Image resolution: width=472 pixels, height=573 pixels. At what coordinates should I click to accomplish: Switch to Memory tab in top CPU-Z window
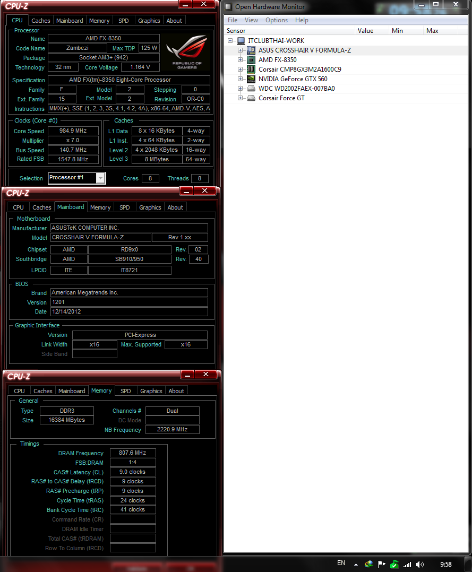[x=99, y=21]
